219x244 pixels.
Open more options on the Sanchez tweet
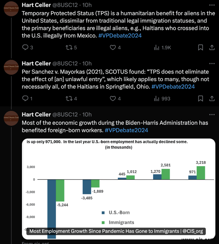(x=212, y=63)
